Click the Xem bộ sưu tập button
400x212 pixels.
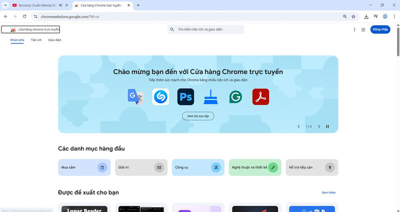pyautogui.click(x=198, y=116)
